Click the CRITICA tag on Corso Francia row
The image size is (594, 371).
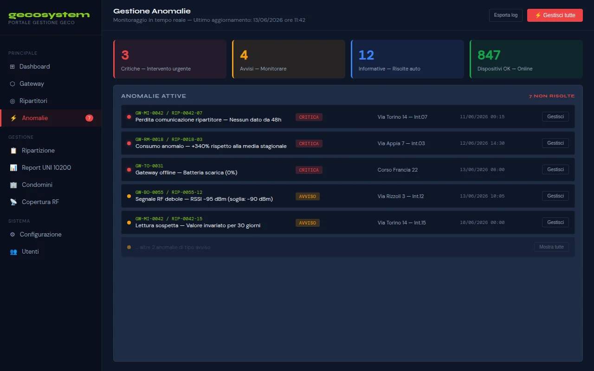(309, 170)
